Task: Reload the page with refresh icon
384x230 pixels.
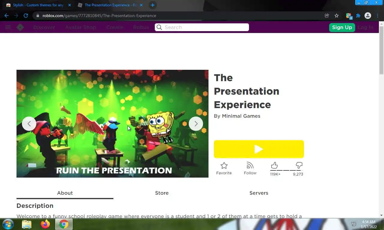Action: click(x=26, y=16)
